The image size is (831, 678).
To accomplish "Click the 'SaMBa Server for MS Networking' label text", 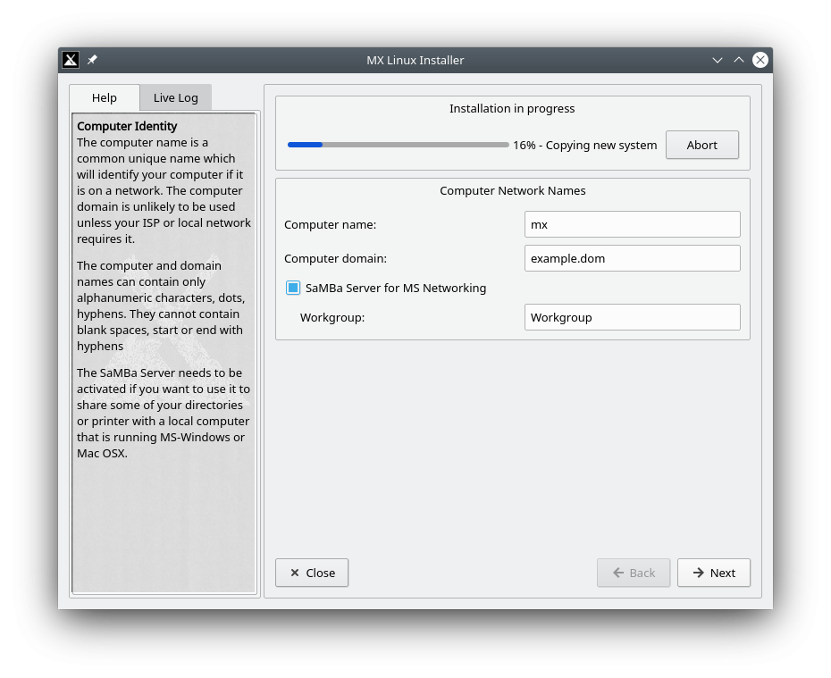I will coord(396,289).
